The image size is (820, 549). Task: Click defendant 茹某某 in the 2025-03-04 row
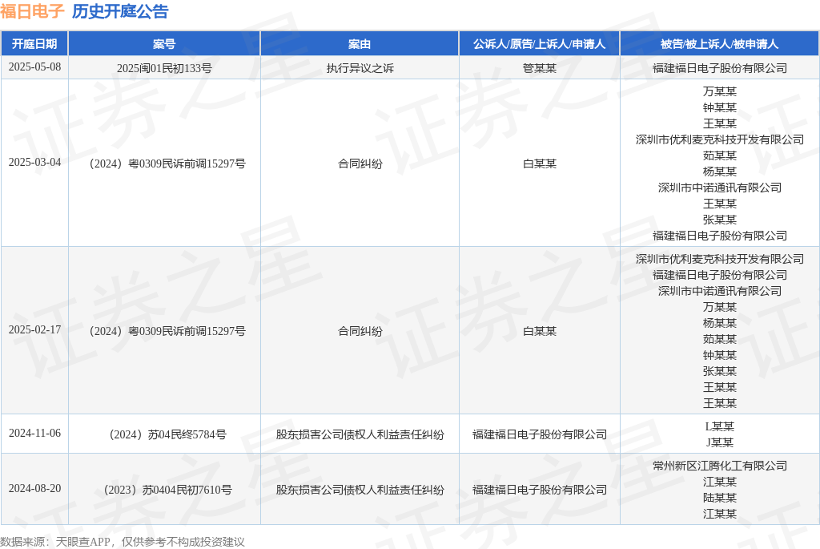pyautogui.click(x=720, y=156)
